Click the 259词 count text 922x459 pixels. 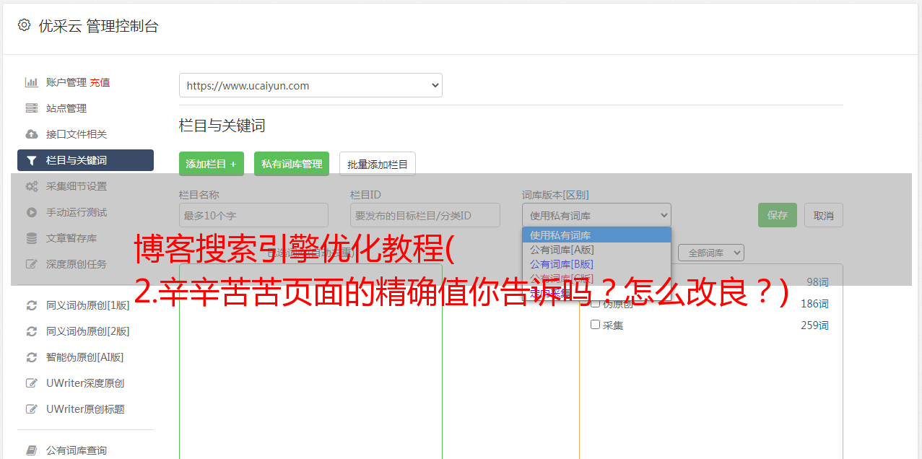click(x=814, y=325)
